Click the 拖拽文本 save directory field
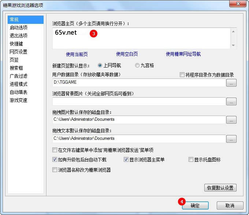Image resolution: width=249 pixels, height=215 pixels. (x=139, y=139)
